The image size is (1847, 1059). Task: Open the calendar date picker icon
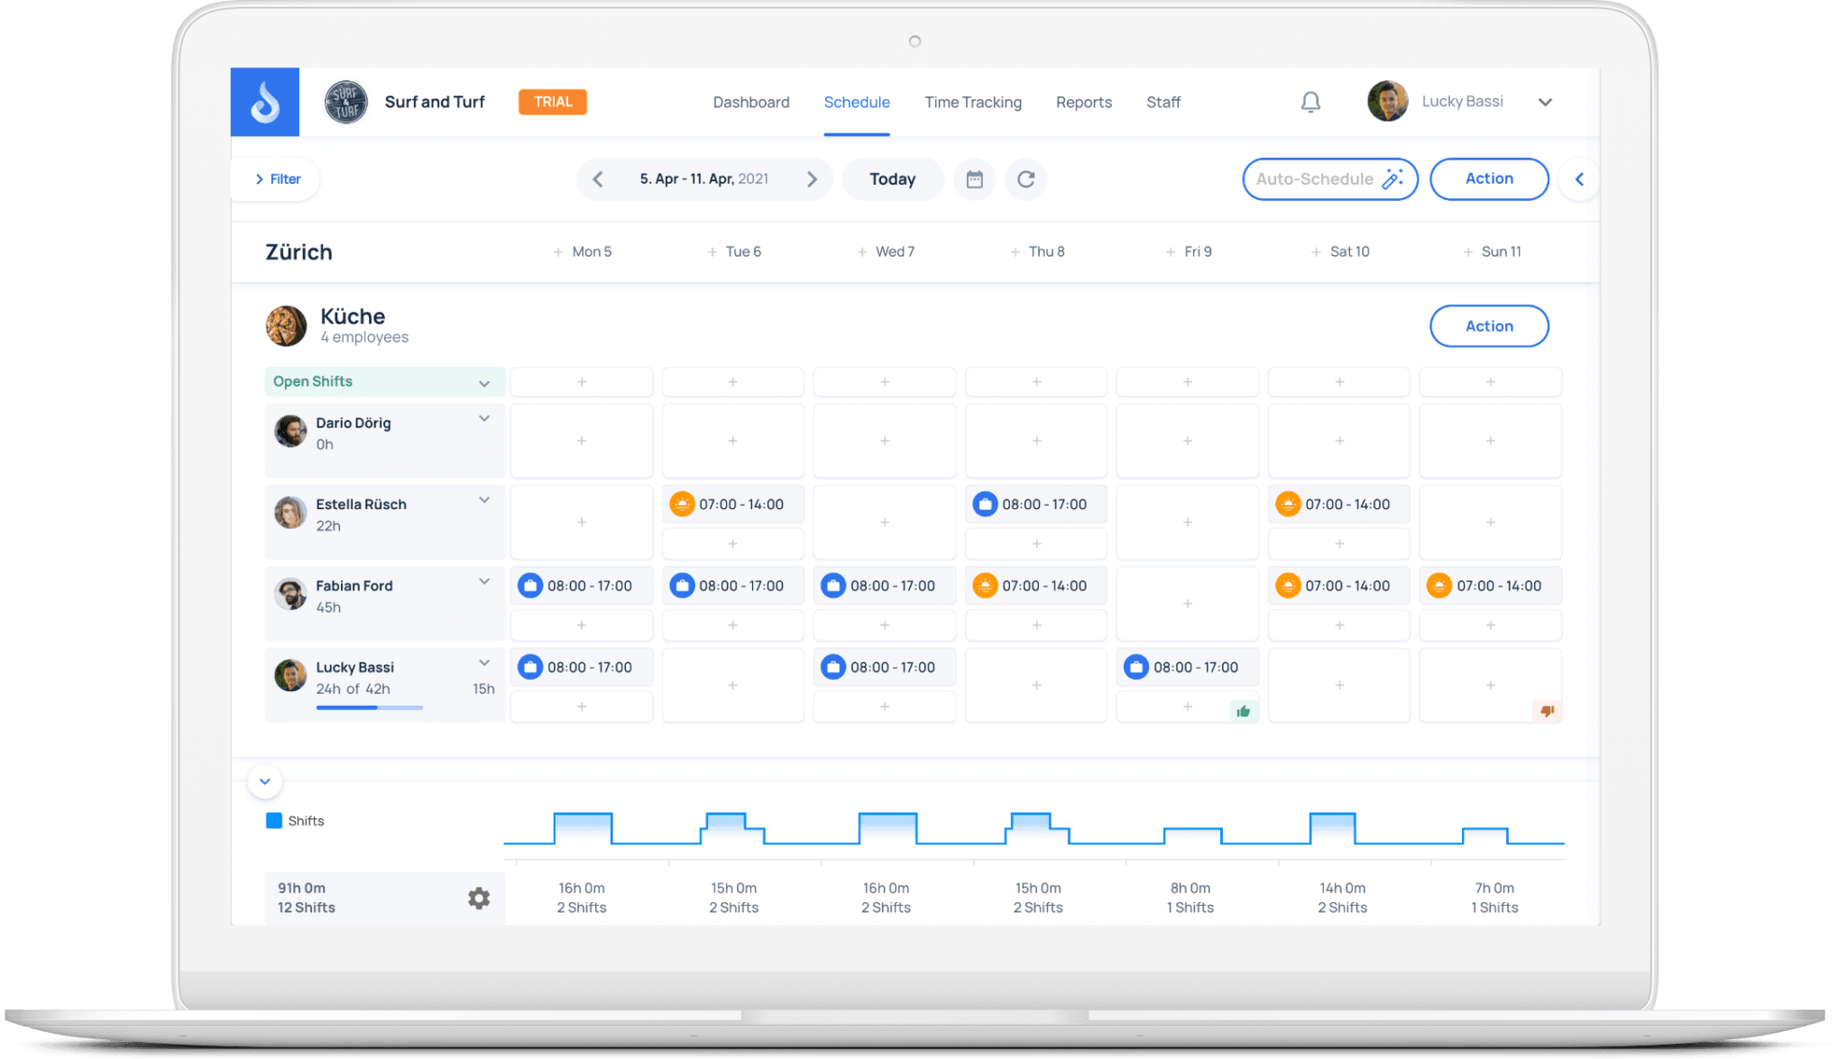click(x=974, y=179)
